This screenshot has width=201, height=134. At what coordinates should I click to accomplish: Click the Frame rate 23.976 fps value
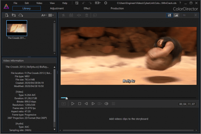pos(30,108)
